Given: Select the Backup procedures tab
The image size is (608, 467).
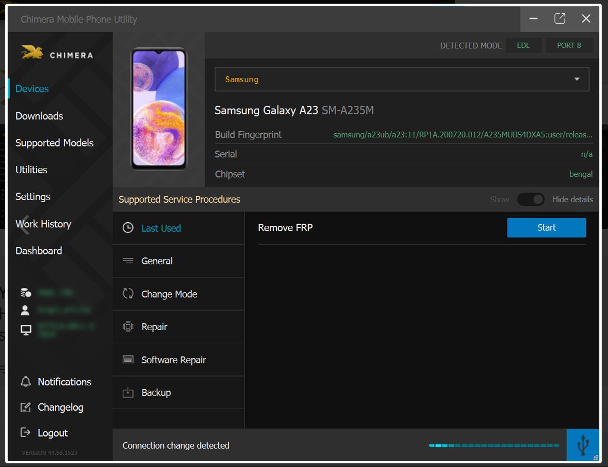Looking at the screenshot, I should pos(178,392).
